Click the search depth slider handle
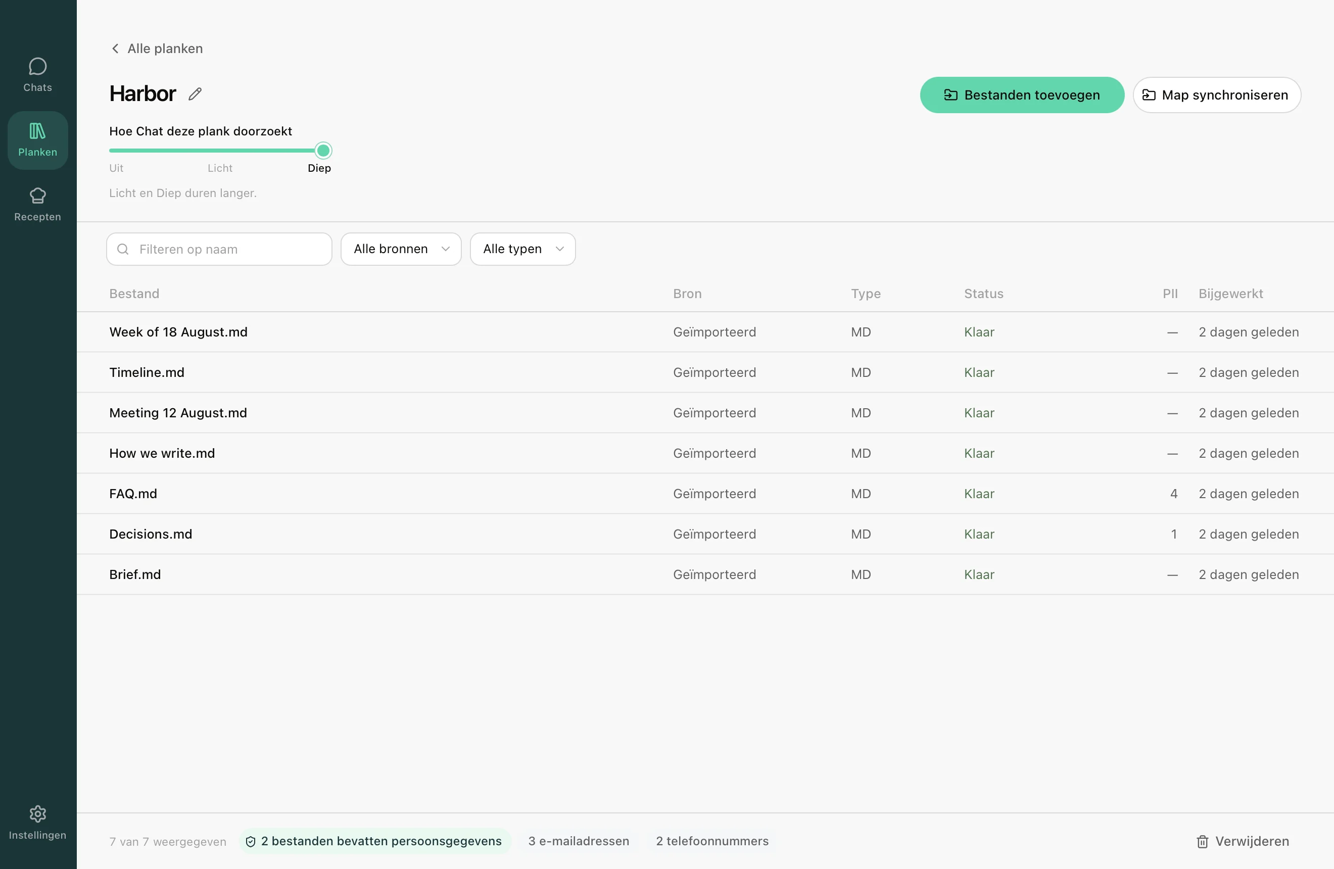The height and width of the screenshot is (869, 1334). pos(323,151)
